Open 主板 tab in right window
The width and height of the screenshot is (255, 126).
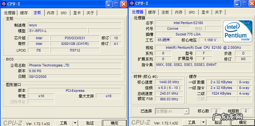[x=165, y=12]
